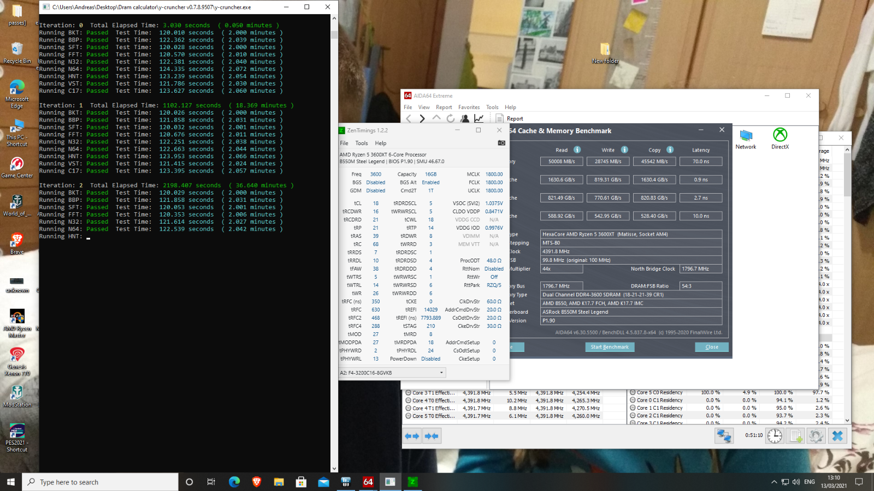Click the expand columns double-arrow button

coord(412,436)
